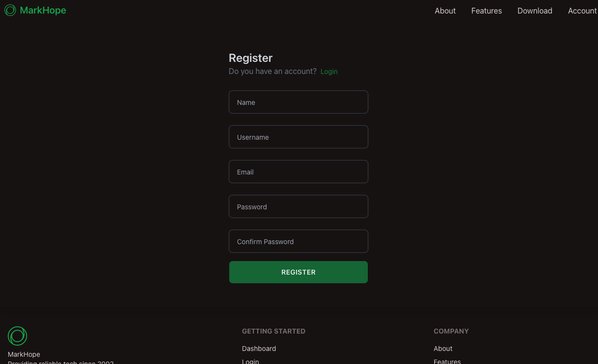This screenshot has height=364, width=598.
Task: Click the MarkHope brand name text in the header
Action: coord(43,10)
